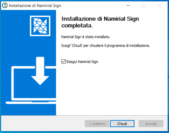Minimize the installer window

click(128, 5)
